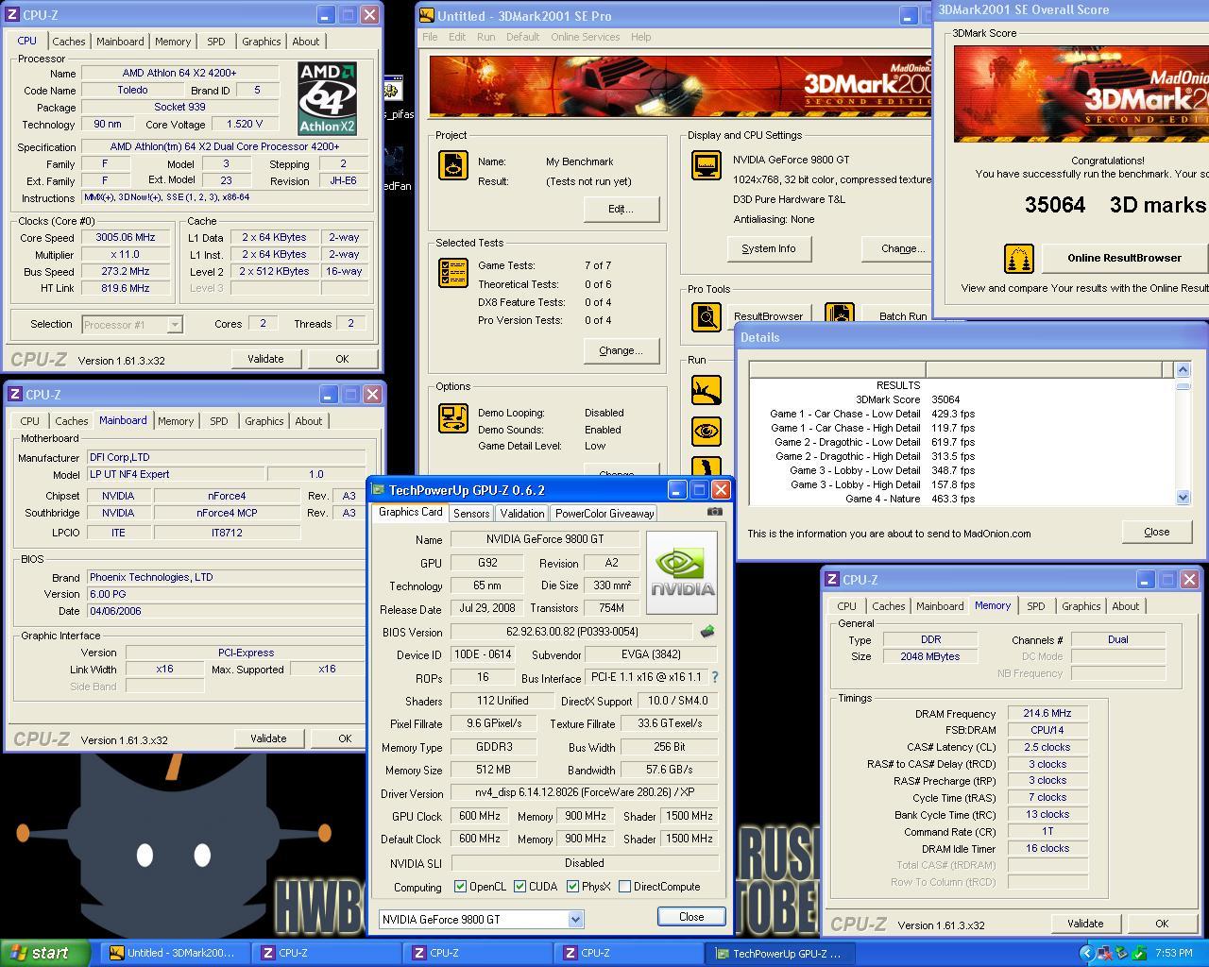1209x967 pixels.
Task: Click the Project Edit... button
Action: point(620,209)
